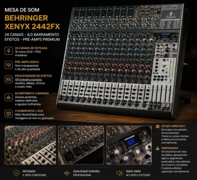Click the 'Graves potentes,' text
The image size is (197, 180).
(x=26, y=97)
